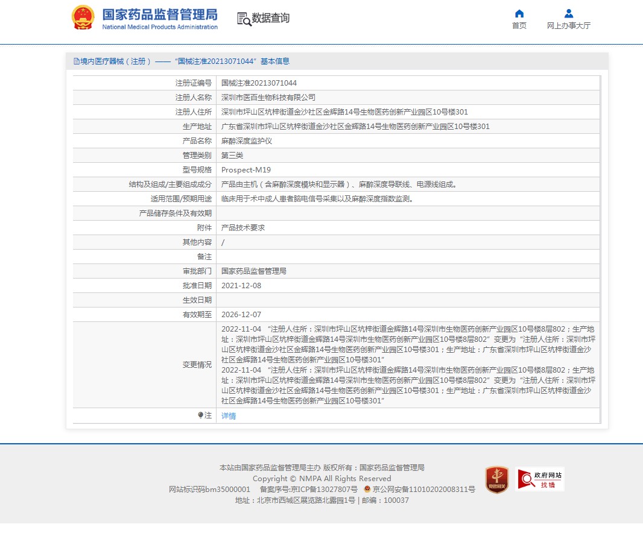This screenshot has width=643, height=533.
Task: Click 数据查询 heading text
Action: click(271, 18)
